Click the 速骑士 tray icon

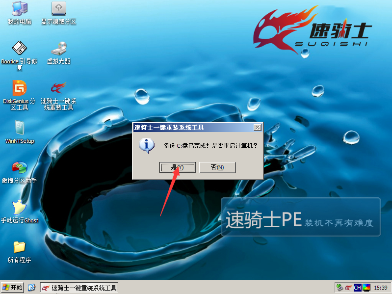tap(348, 288)
